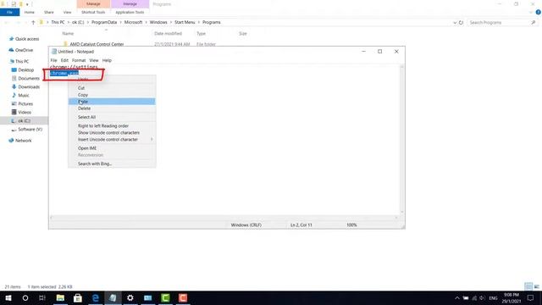Image resolution: width=542 pixels, height=305 pixels.
Task: Choose Delete in the context menu
Action: click(x=112, y=108)
